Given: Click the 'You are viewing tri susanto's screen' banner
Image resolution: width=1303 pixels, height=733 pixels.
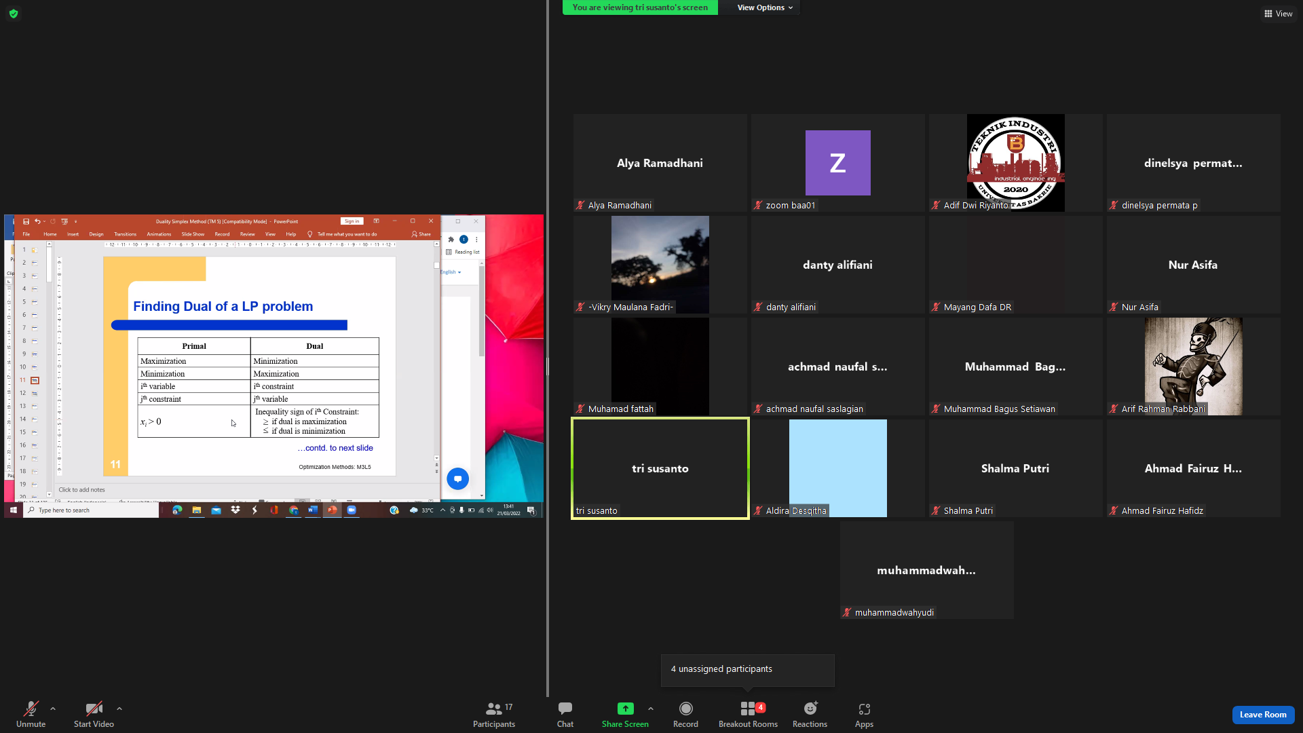Looking at the screenshot, I should [x=640, y=7].
